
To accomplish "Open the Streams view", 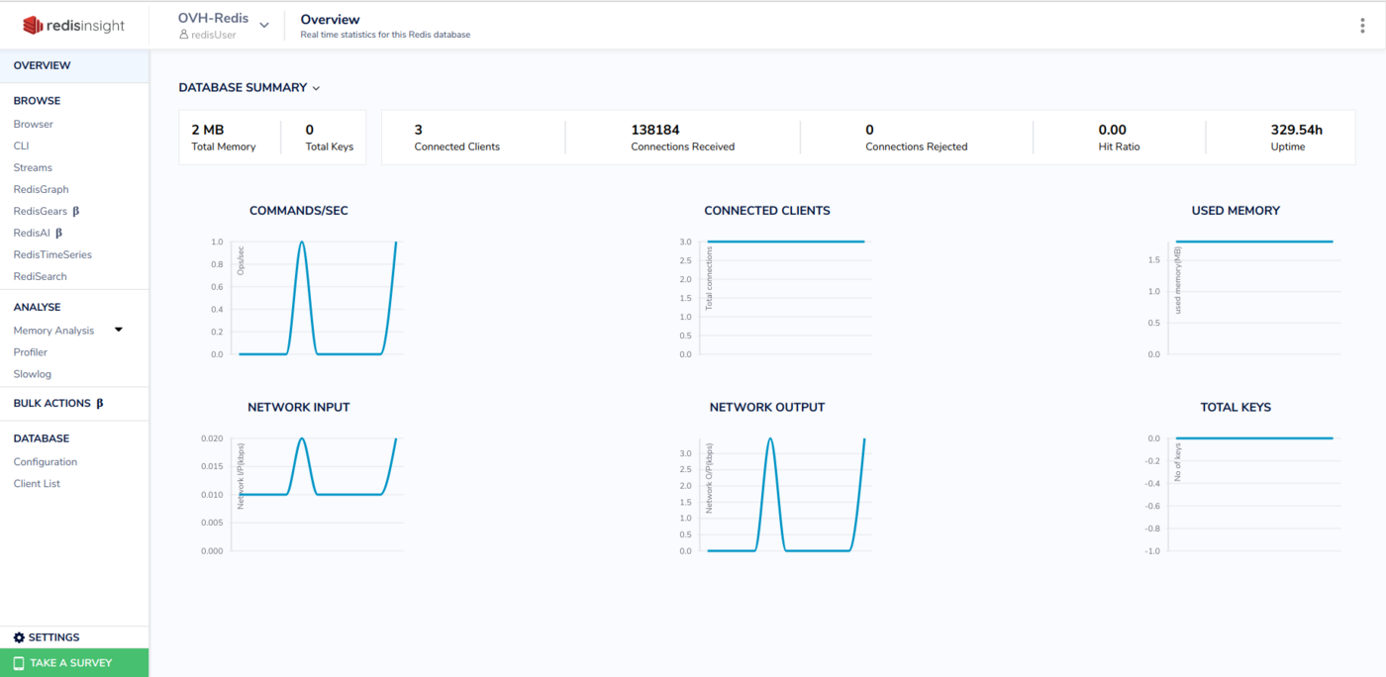I will [33, 167].
